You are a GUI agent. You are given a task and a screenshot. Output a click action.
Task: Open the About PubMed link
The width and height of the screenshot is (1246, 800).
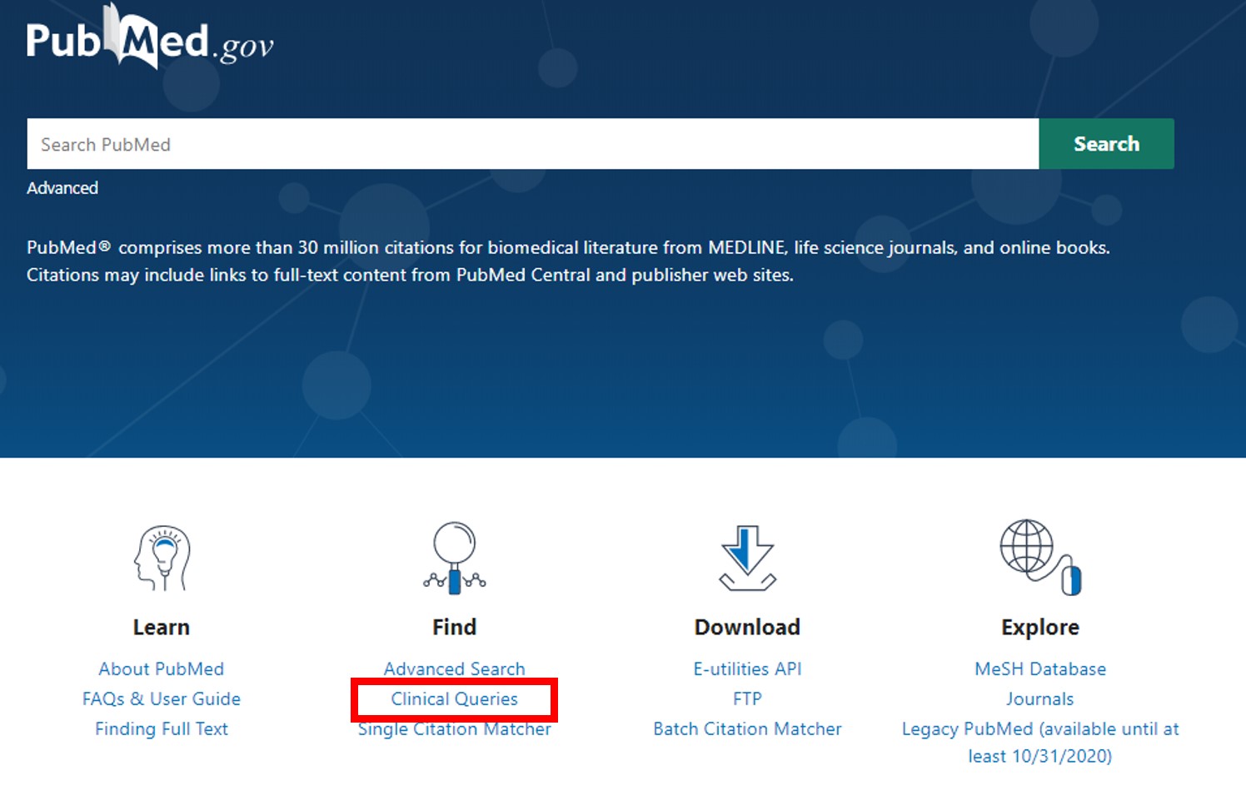pyautogui.click(x=162, y=668)
